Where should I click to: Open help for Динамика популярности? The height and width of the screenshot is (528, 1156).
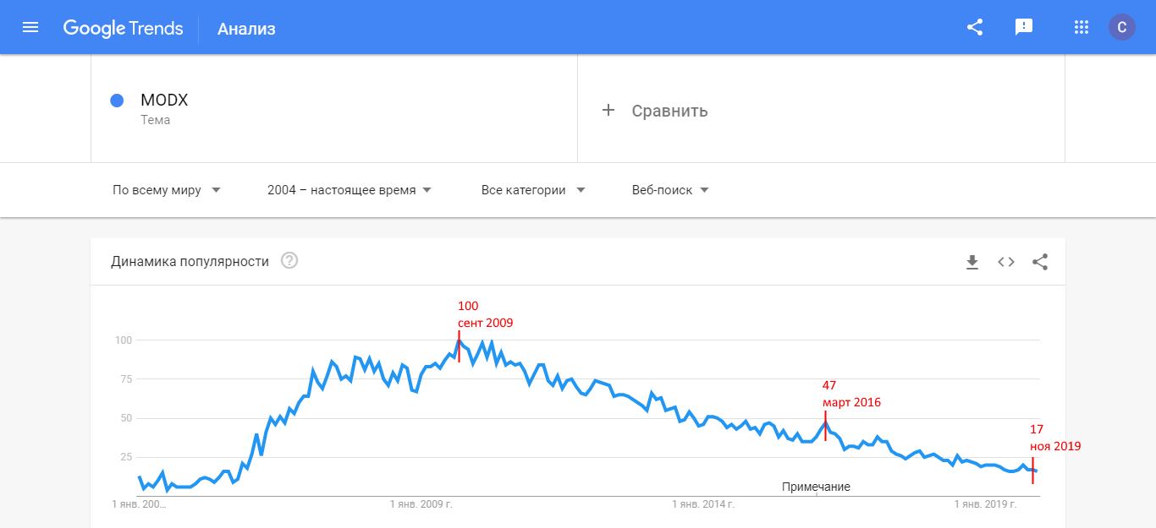pos(289,260)
